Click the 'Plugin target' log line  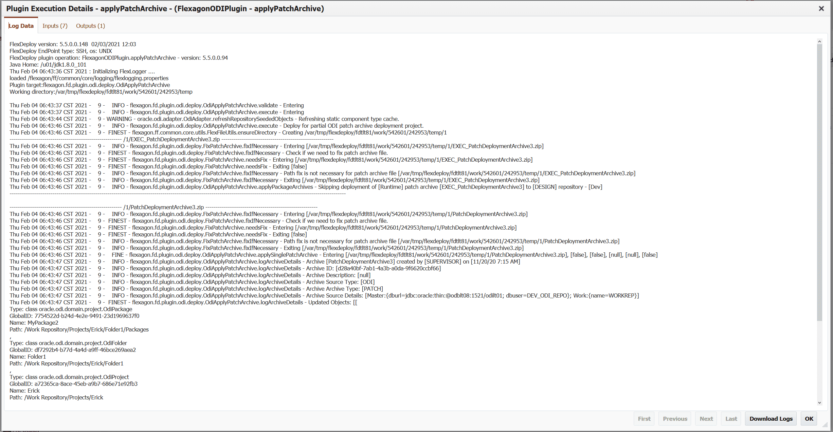click(x=90, y=85)
